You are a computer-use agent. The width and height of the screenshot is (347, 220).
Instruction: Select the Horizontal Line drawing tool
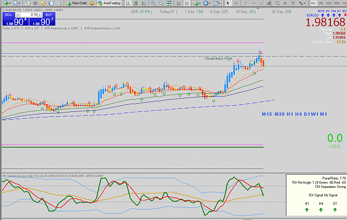[254, 3]
